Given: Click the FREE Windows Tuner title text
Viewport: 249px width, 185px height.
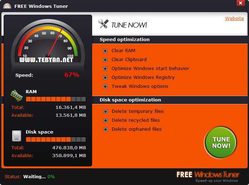Looking at the screenshot, I should pos(41,6).
